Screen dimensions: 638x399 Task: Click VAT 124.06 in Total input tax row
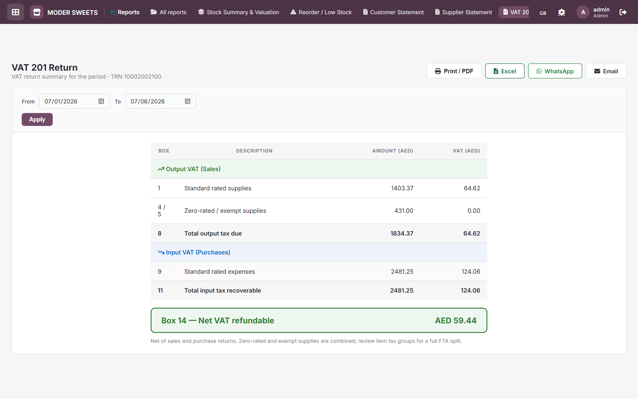[470, 291]
